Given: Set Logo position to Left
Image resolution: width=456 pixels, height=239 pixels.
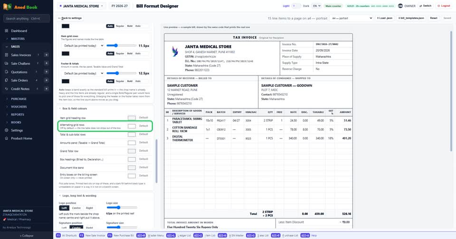Looking at the screenshot, I should pos(64,208).
